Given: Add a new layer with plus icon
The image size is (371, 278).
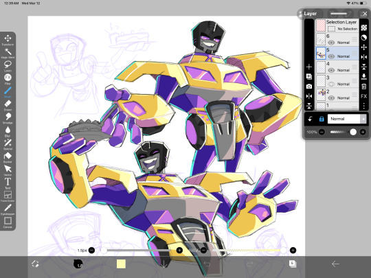Looking at the screenshot, I should (x=308, y=67).
